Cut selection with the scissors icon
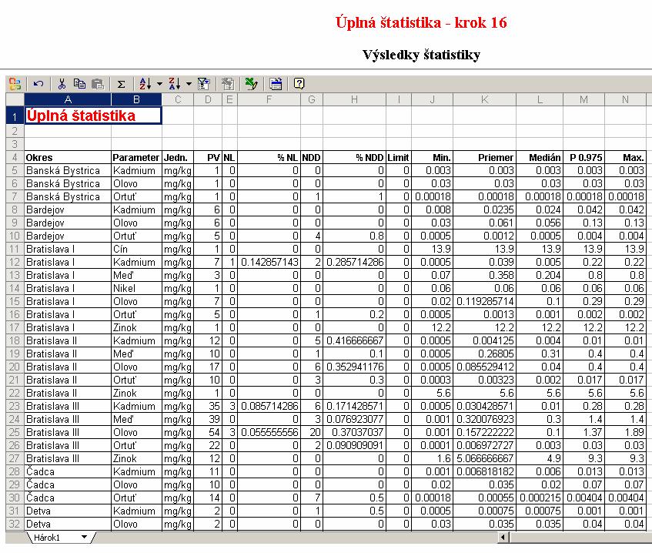 pos(62,84)
